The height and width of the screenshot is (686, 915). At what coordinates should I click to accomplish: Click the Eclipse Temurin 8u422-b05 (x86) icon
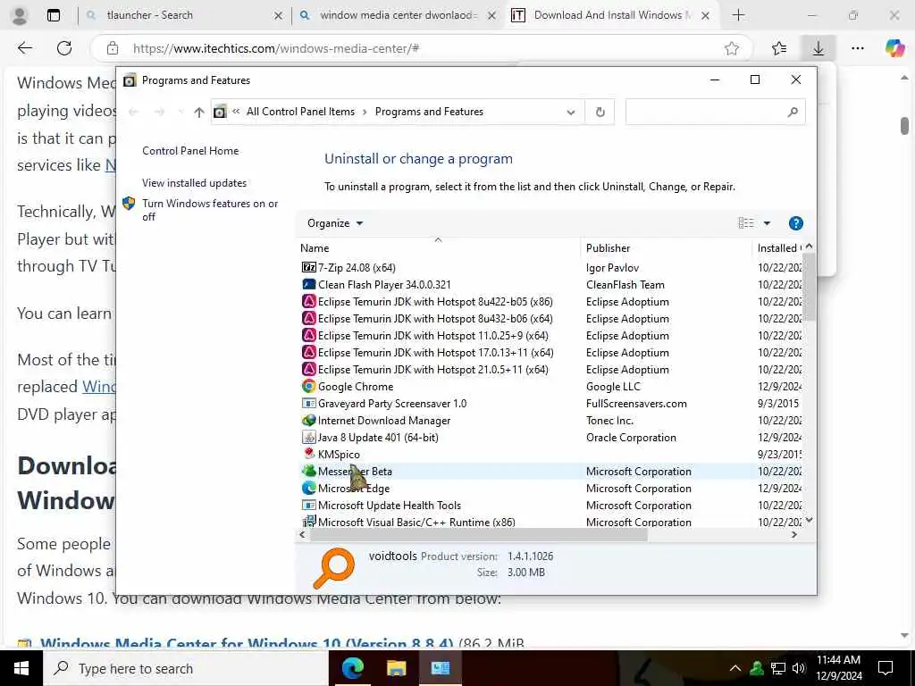point(308,302)
